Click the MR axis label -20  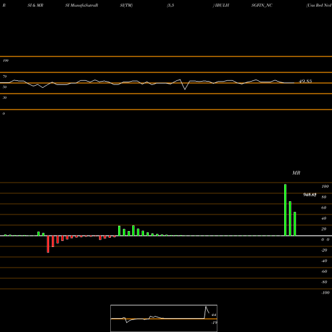coord(324,250)
